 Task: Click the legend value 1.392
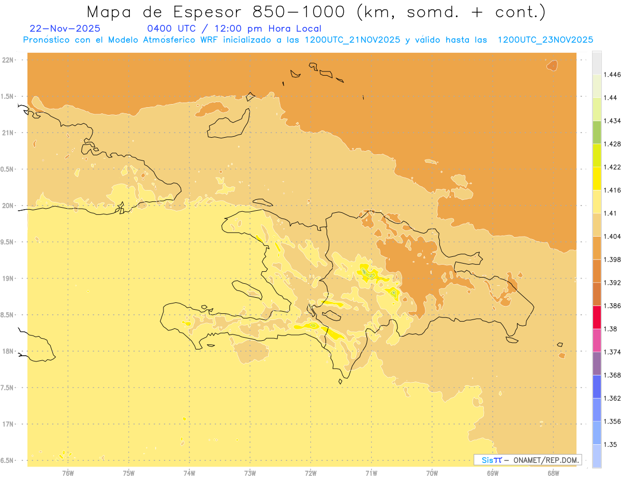tap(612, 283)
